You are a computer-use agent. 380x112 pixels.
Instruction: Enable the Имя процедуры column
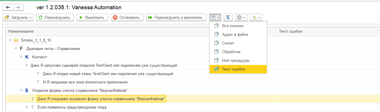click(x=238, y=61)
